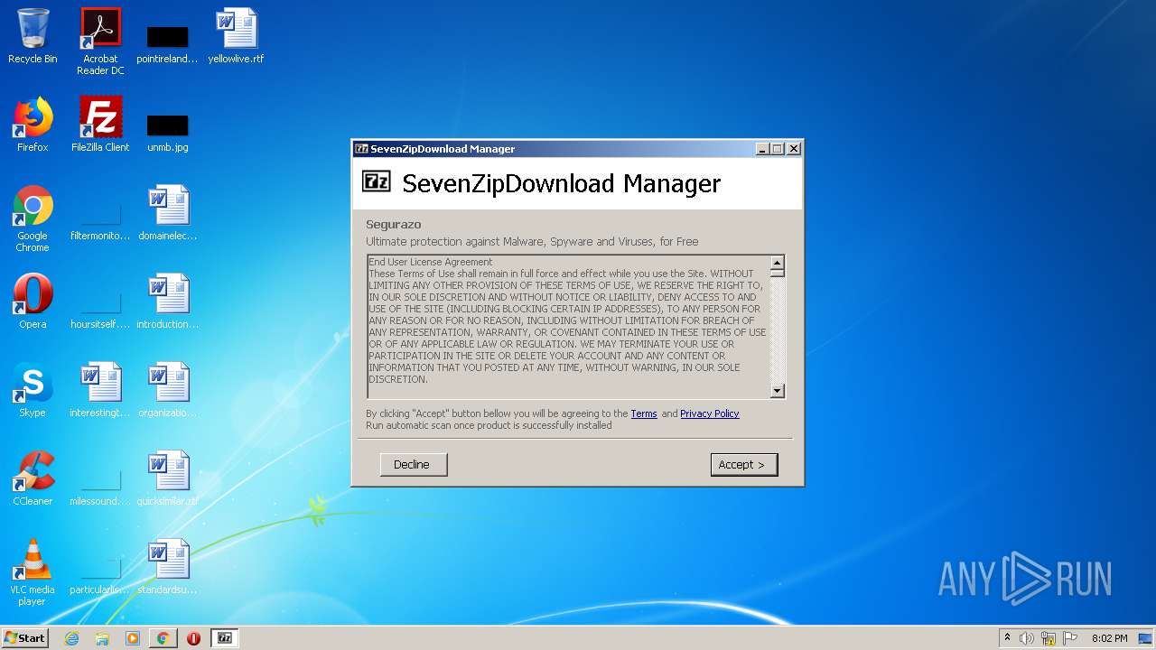Open the Action Center flag icon
The width and height of the screenshot is (1156, 650).
coord(1070,638)
